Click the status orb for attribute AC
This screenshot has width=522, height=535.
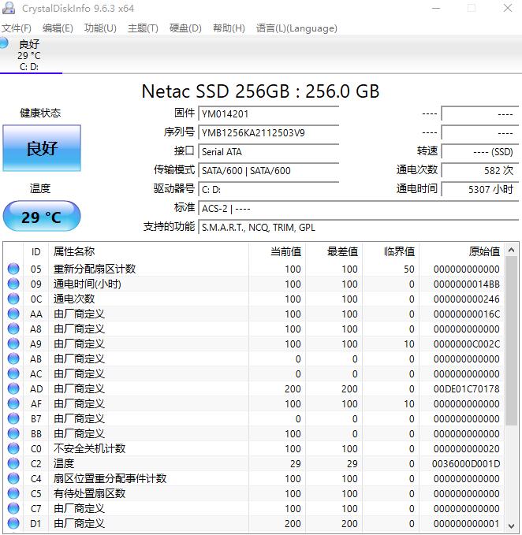[13, 374]
